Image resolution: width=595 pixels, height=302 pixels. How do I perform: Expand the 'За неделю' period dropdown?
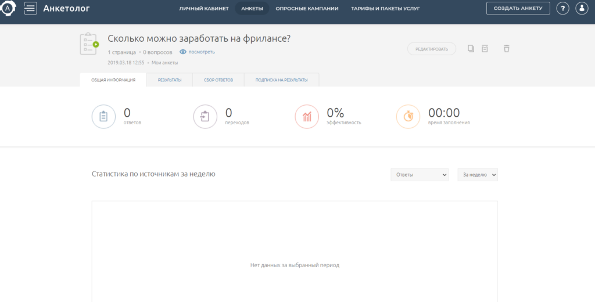478,175
